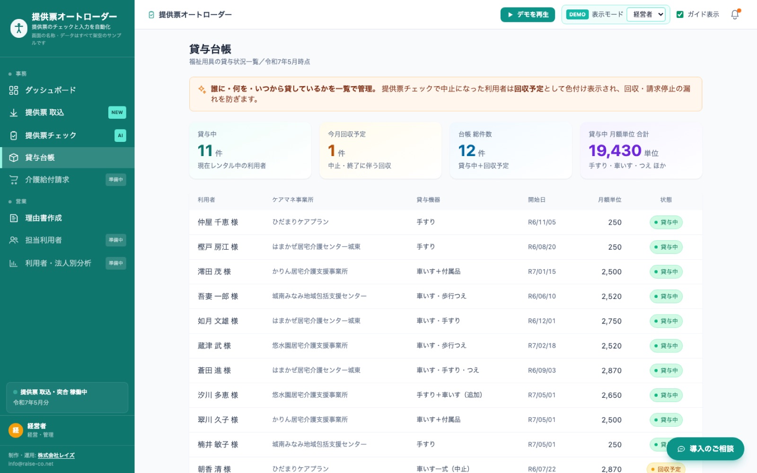Click the 月額単位 column header
Image resolution: width=757 pixels, height=473 pixels.
pyautogui.click(x=609, y=200)
